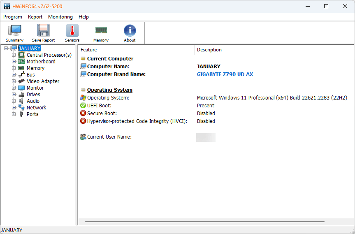
Task: Expand the Ports tree node
Action: [14, 114]
